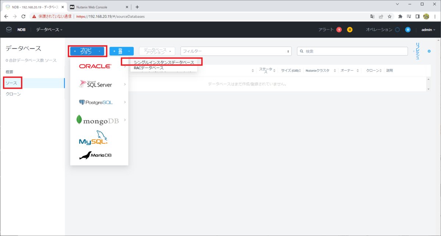Open the settings gear icon
The width and height of the screenshot is (441, 236).
(429, 51)
